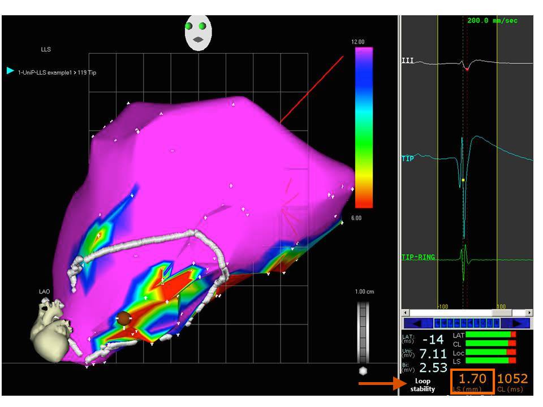This screenshot has width=543, height=407.
Task: Select the brown catheter tip marker on map
Action: coord(123,318)
